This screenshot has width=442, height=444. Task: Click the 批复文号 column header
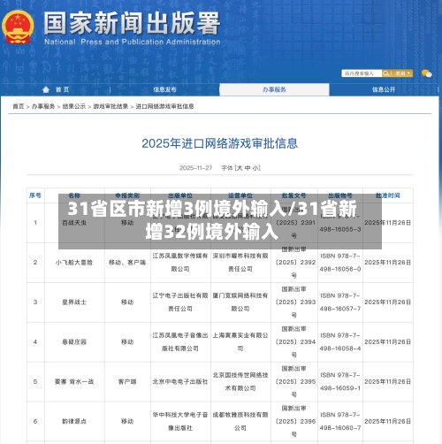tap(294, 195)
